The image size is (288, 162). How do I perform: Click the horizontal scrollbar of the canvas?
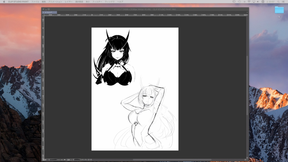point(172,159)
